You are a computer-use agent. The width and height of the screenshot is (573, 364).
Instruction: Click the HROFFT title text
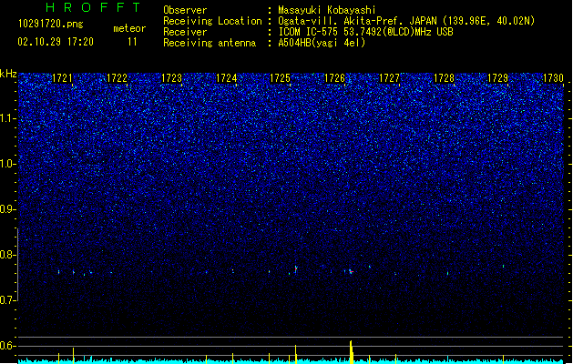click(93, 7)
